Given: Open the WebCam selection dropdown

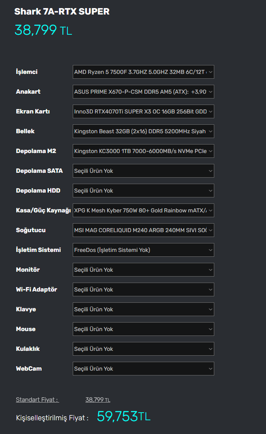Looking at the screenshot, I should pos(143,369).
